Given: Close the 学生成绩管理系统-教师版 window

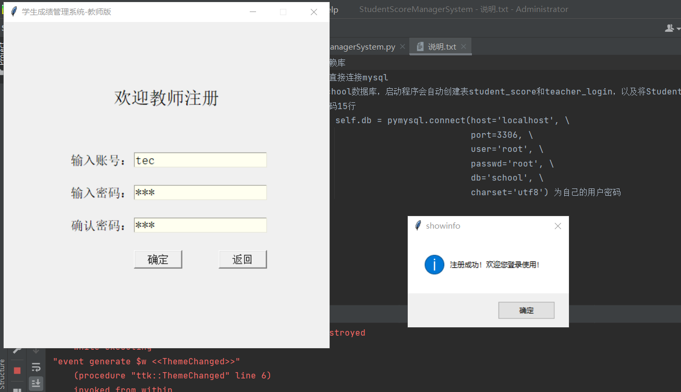Looking at the screenshot, I should point(314,12).
